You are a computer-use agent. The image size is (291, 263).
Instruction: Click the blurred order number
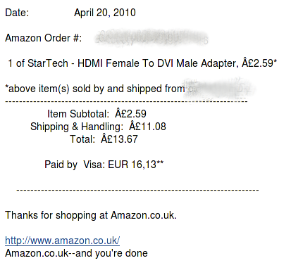tap(151, 38)
